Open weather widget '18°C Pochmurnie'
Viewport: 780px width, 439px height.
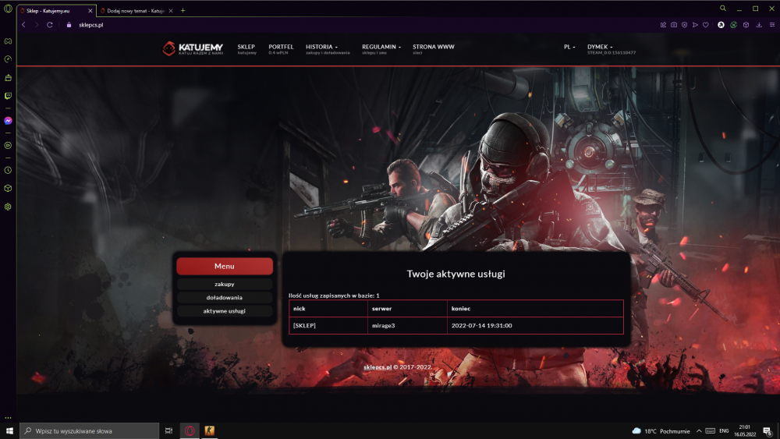[661, 431]
